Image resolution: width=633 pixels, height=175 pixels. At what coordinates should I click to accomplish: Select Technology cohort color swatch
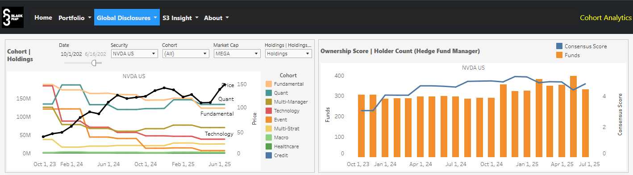[269, 111]
